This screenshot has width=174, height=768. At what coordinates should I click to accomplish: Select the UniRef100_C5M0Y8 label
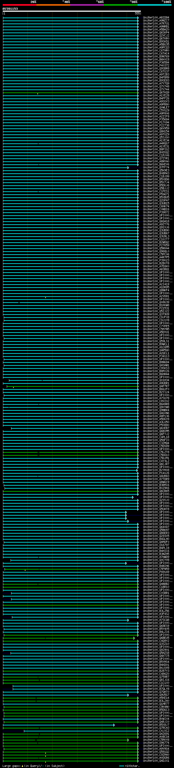click(156, 740)
